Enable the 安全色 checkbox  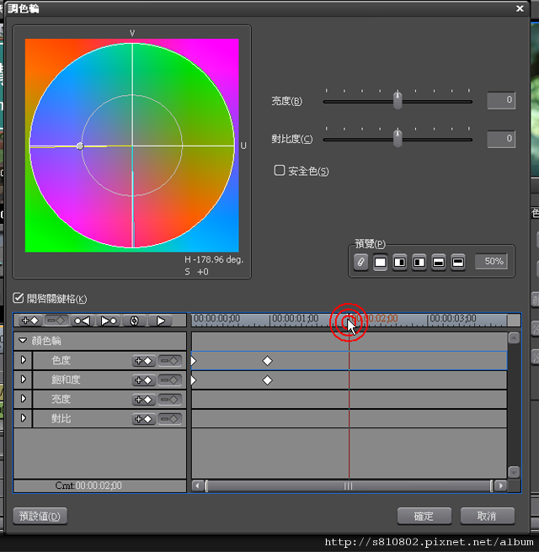pos(280,170)
